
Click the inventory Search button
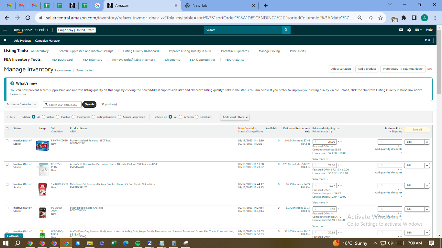[x=89, y=104]
